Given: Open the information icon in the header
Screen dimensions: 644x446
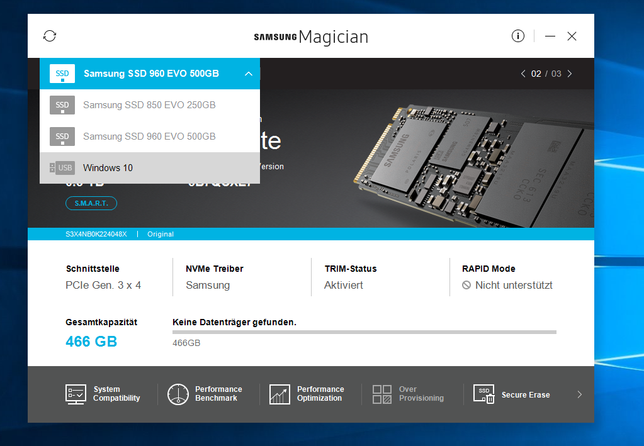Looking at the screenshot, I should pos(518,36).
